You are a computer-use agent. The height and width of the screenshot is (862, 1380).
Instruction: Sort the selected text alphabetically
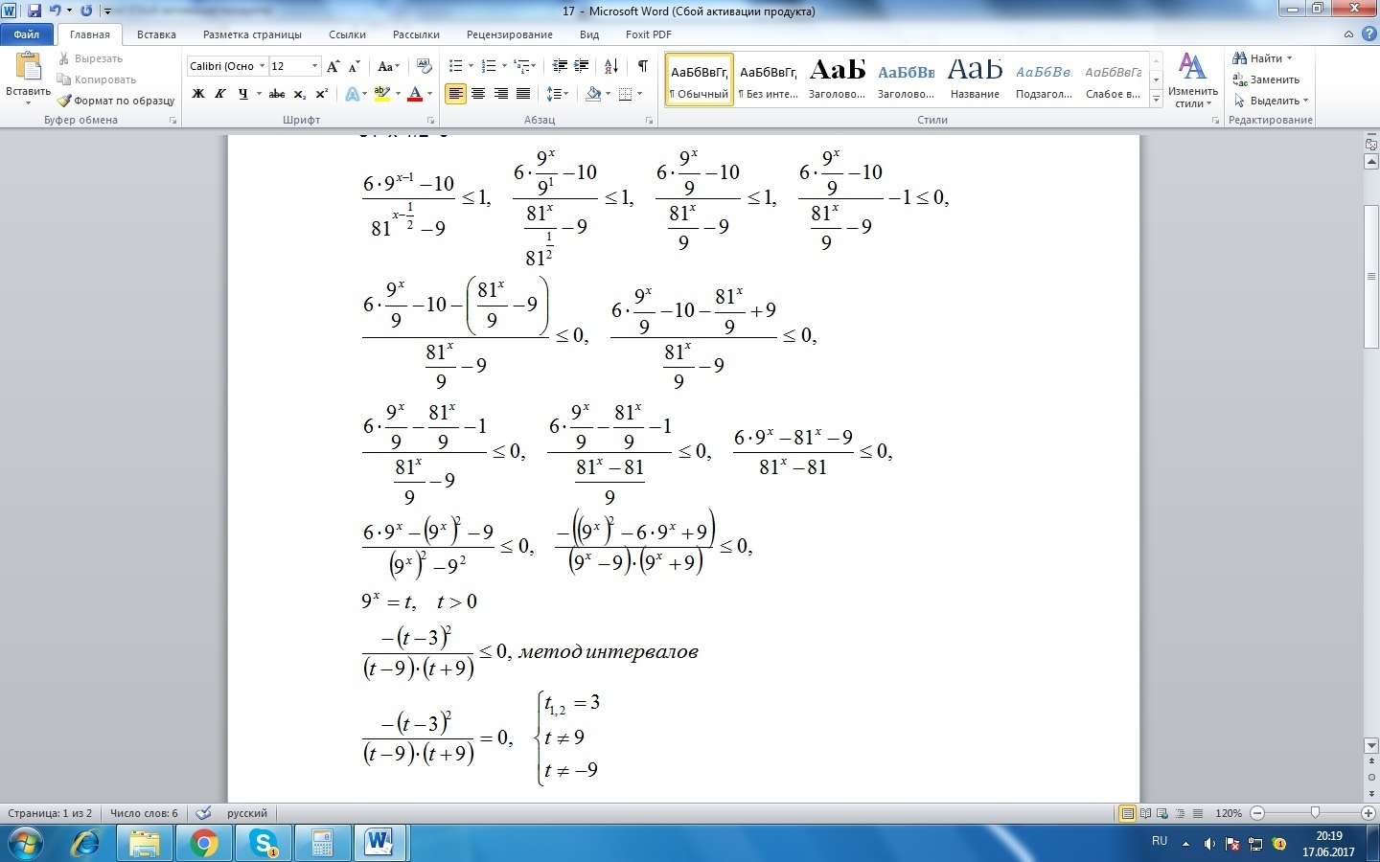click(x=611, y=66)
